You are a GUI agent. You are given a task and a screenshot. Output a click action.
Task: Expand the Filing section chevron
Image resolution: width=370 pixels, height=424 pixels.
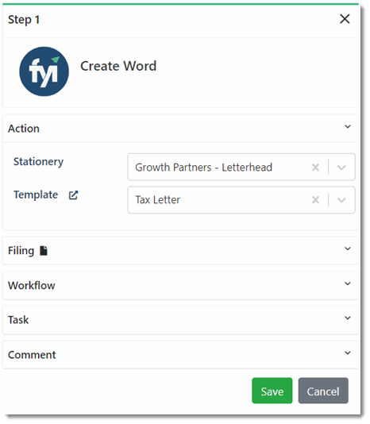(348, 249)
